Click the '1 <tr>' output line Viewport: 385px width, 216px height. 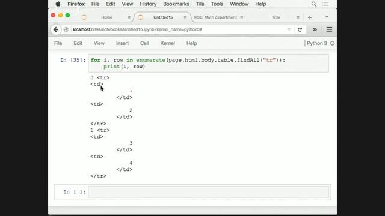[x=100, y=130]
